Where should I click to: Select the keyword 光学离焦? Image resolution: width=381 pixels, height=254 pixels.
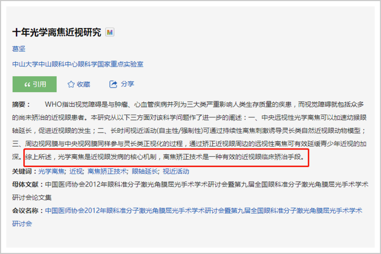(x=51, y=171)
